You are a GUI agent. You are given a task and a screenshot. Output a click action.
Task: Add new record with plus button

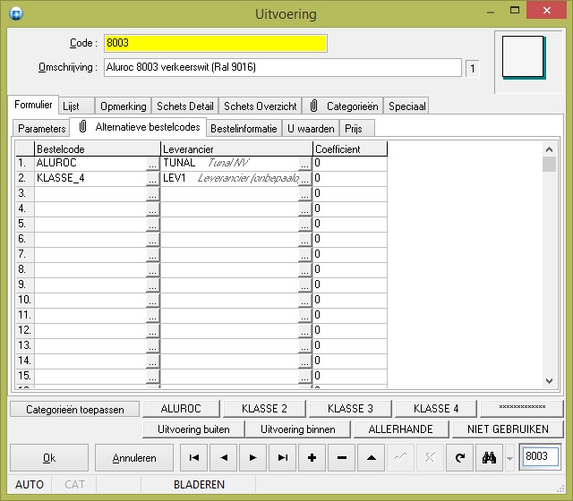tap(312, 457)
